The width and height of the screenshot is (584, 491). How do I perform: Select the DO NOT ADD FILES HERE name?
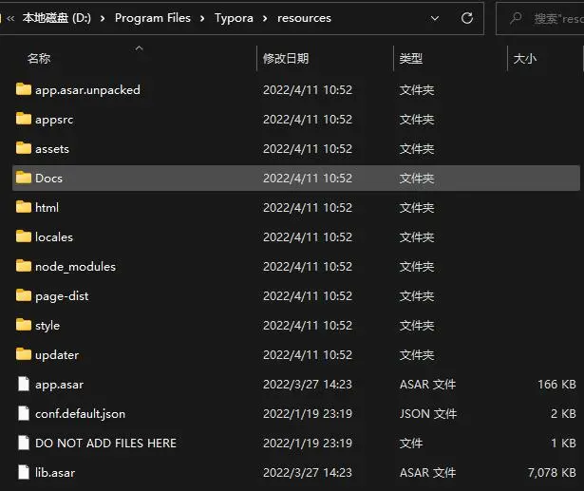click(x=105, y=443)
